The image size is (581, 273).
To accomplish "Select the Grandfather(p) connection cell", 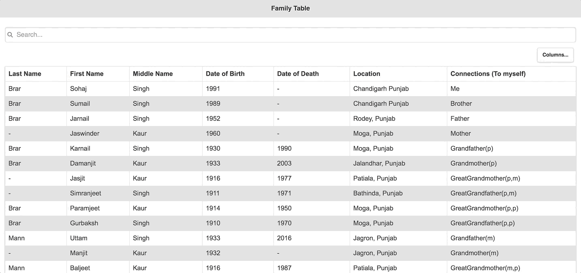I will pyautogui.click(x=472, y=149).
